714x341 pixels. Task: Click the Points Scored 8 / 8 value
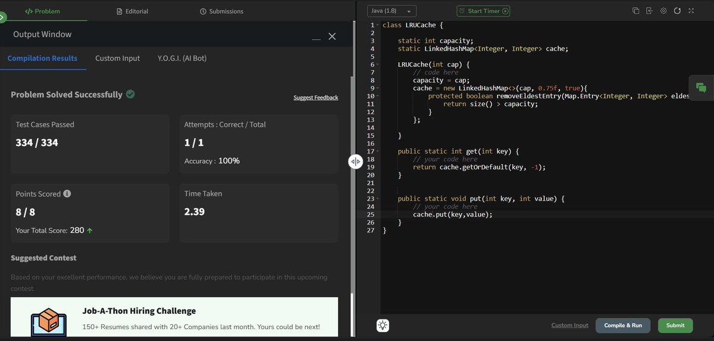(x=27, y=211)
